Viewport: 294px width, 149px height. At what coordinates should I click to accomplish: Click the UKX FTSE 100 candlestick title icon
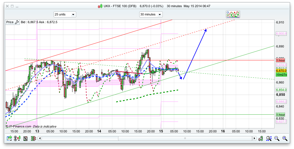click(x=100, y=6)
